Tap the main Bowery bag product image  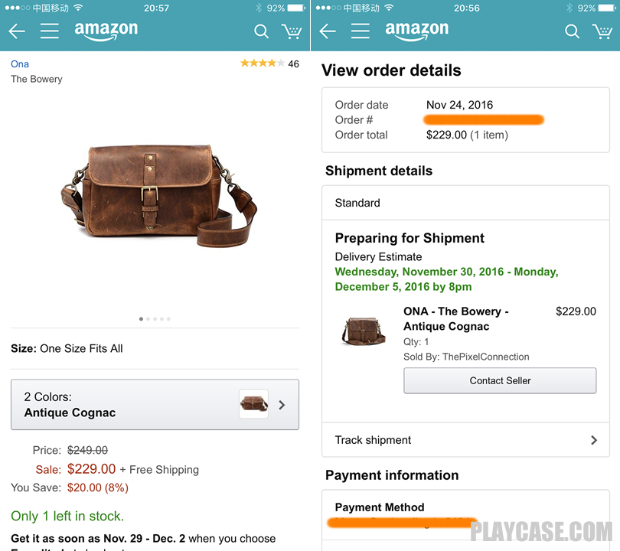pos(158,196)
